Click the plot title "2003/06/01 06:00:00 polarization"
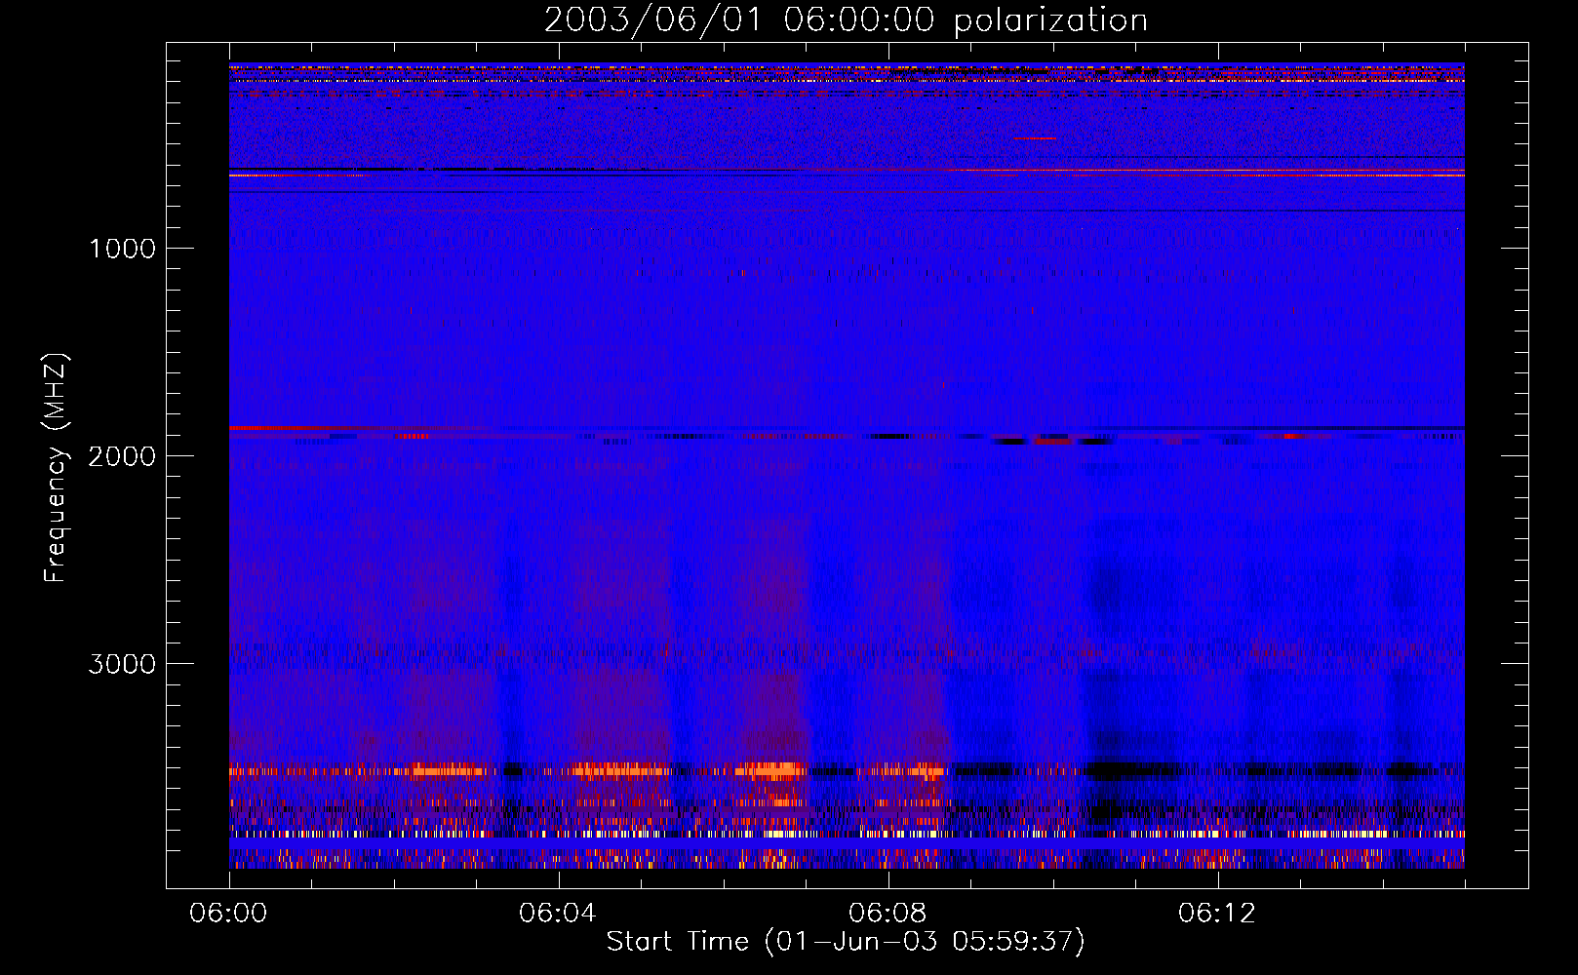The height and width of the screenshot is (975, 1578). [846, 20]
